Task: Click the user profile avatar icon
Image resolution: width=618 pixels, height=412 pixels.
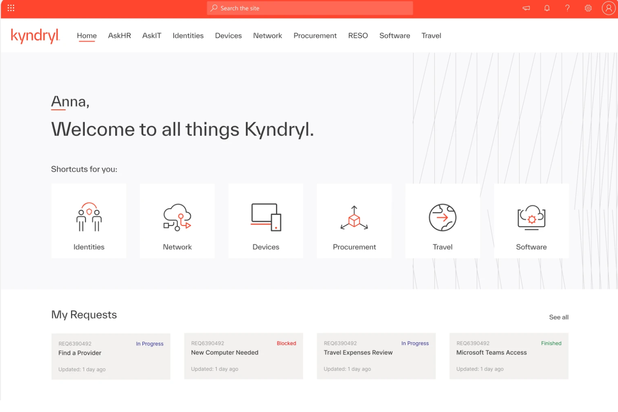Action: pos(608,8)
